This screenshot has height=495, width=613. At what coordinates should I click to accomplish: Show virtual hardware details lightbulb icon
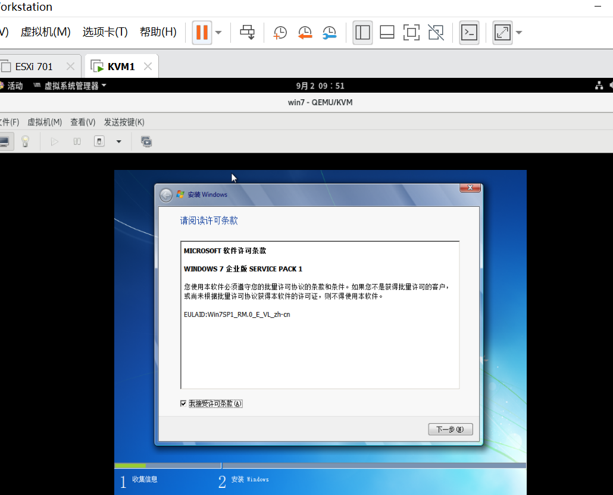pos(26,141)
